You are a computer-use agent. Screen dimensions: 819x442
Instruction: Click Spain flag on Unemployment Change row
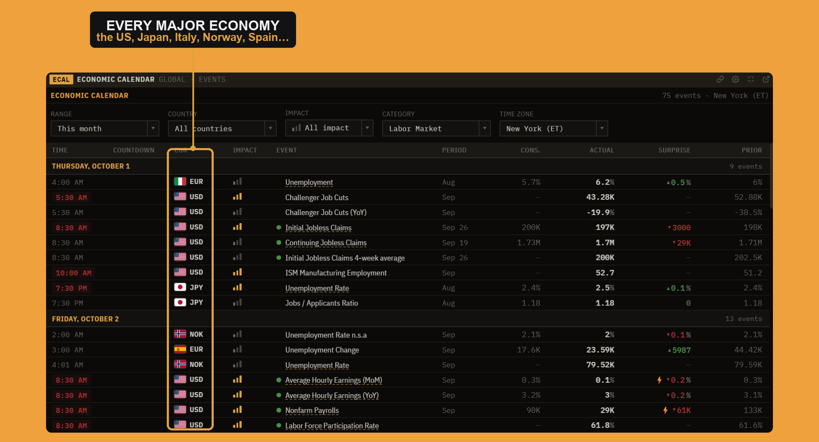[180, 349]
